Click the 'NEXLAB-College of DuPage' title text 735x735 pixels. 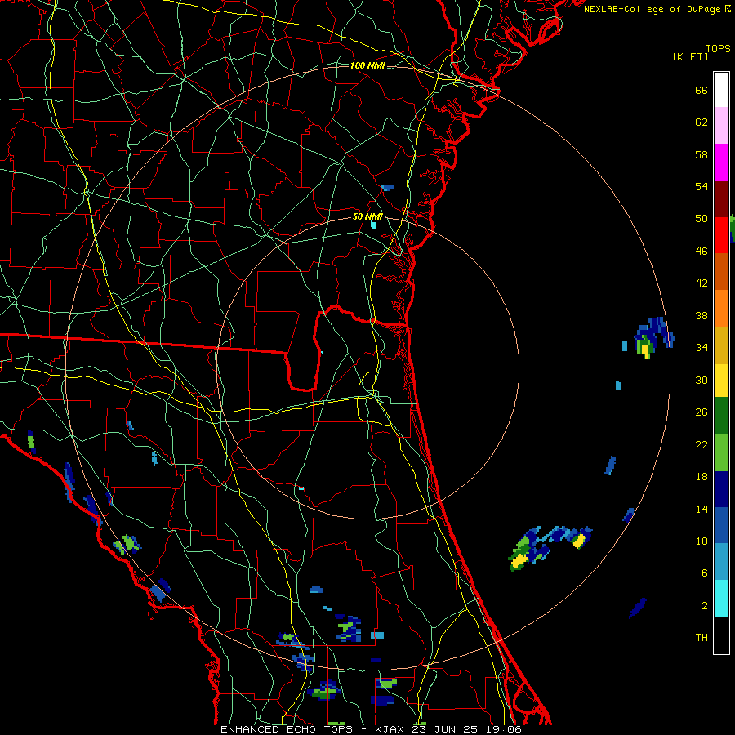coord(652,9)
